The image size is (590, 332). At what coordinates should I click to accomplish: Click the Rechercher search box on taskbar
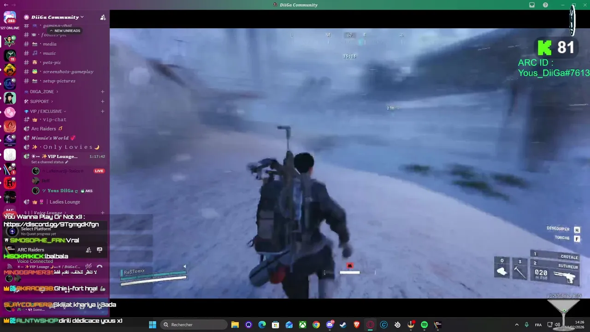click(194, 325)
